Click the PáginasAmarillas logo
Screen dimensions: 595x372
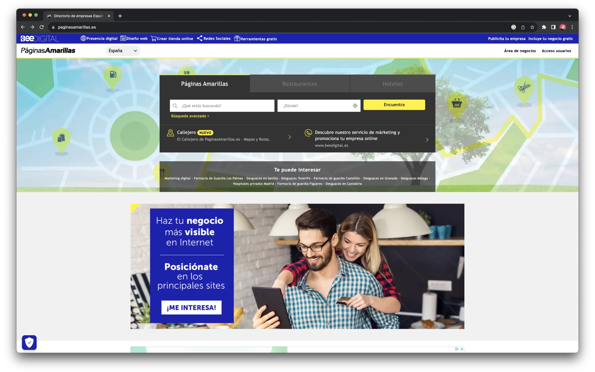coord(48,51)
